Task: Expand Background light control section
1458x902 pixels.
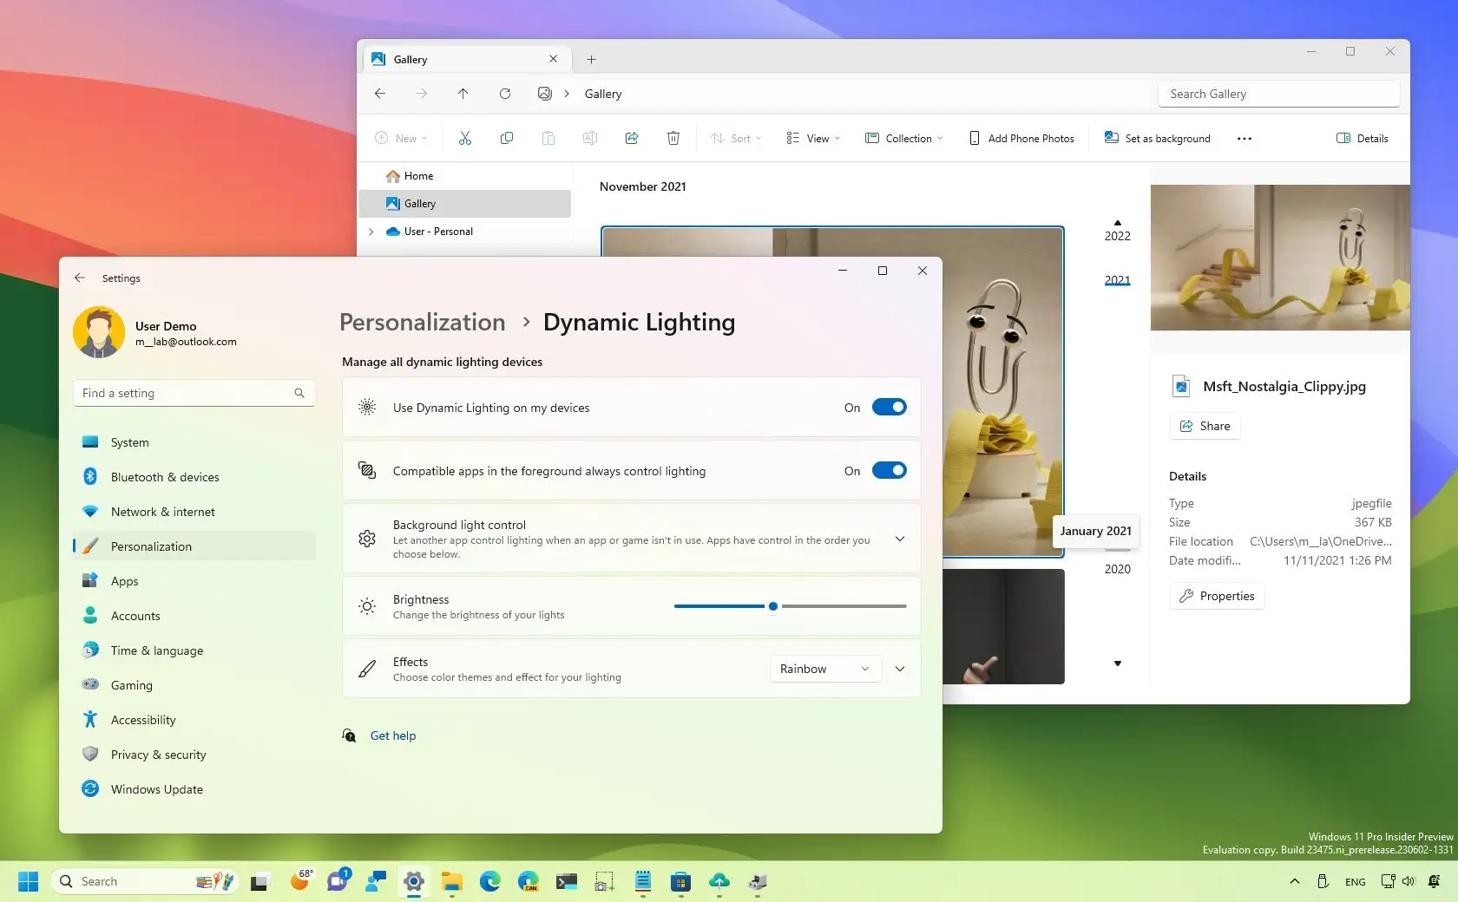Action: point(899,538)
